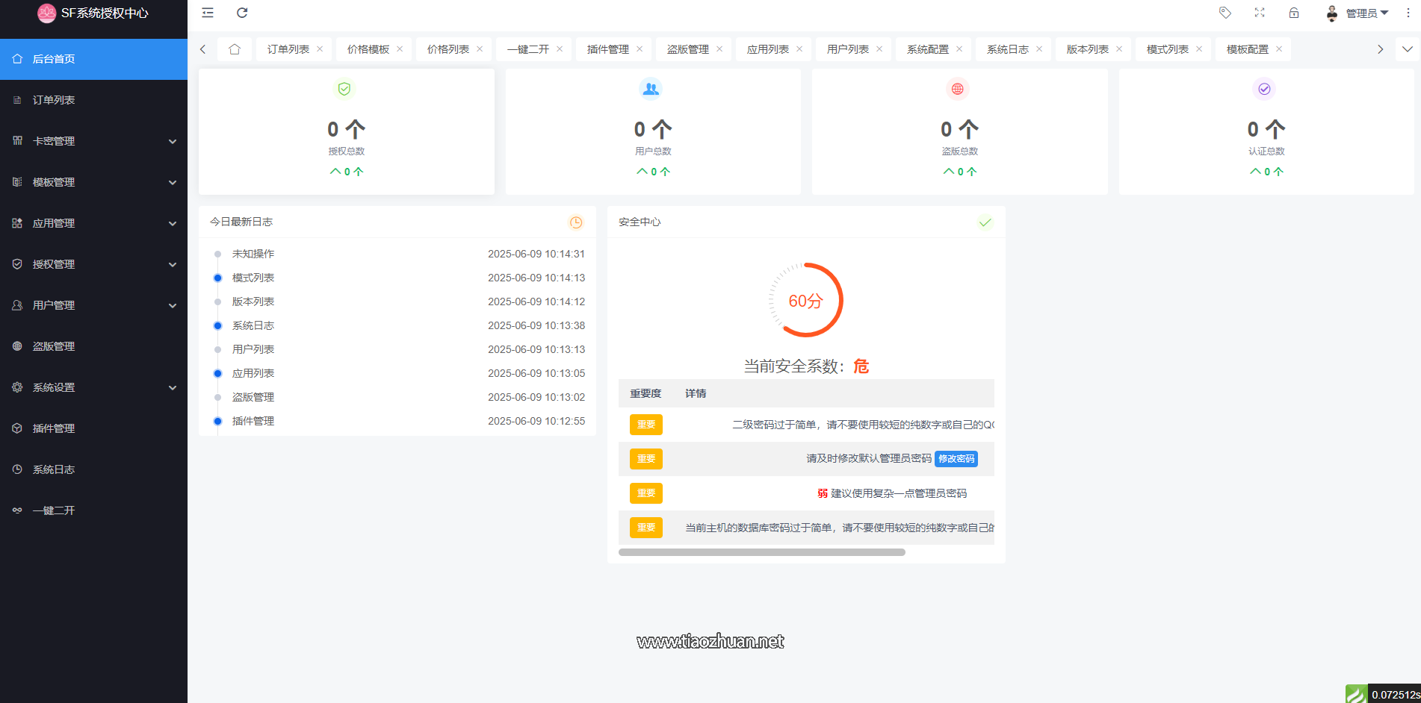Enter fullscreen using the expand icon
This screenshot has height=703, width=1421.
coord(1260,13)
